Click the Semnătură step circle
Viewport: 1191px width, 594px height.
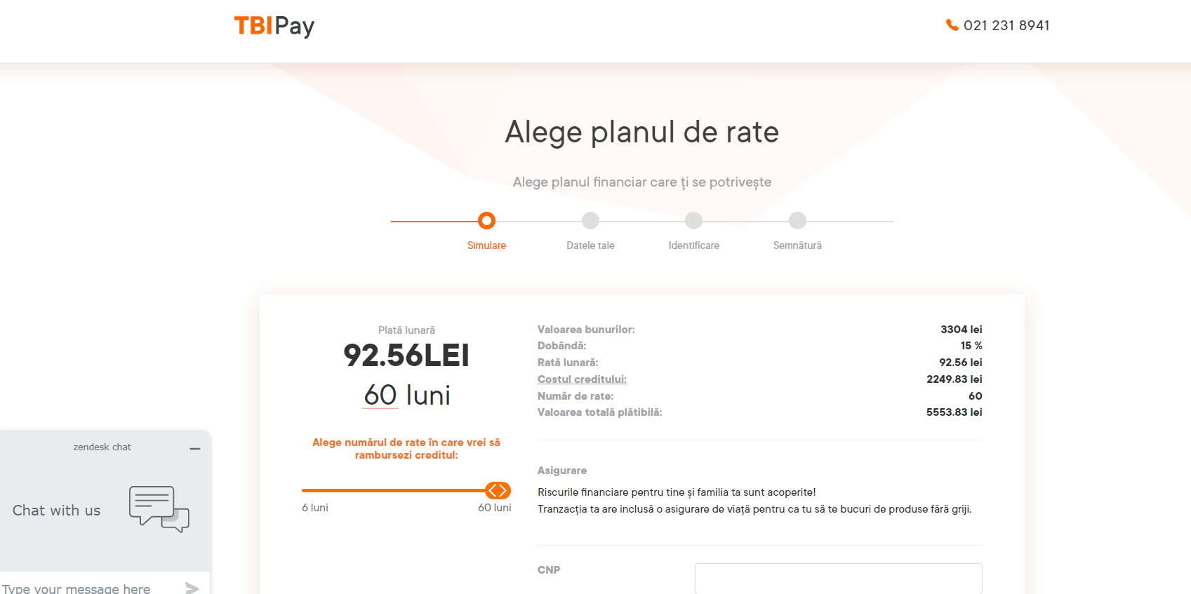point(797,220)
